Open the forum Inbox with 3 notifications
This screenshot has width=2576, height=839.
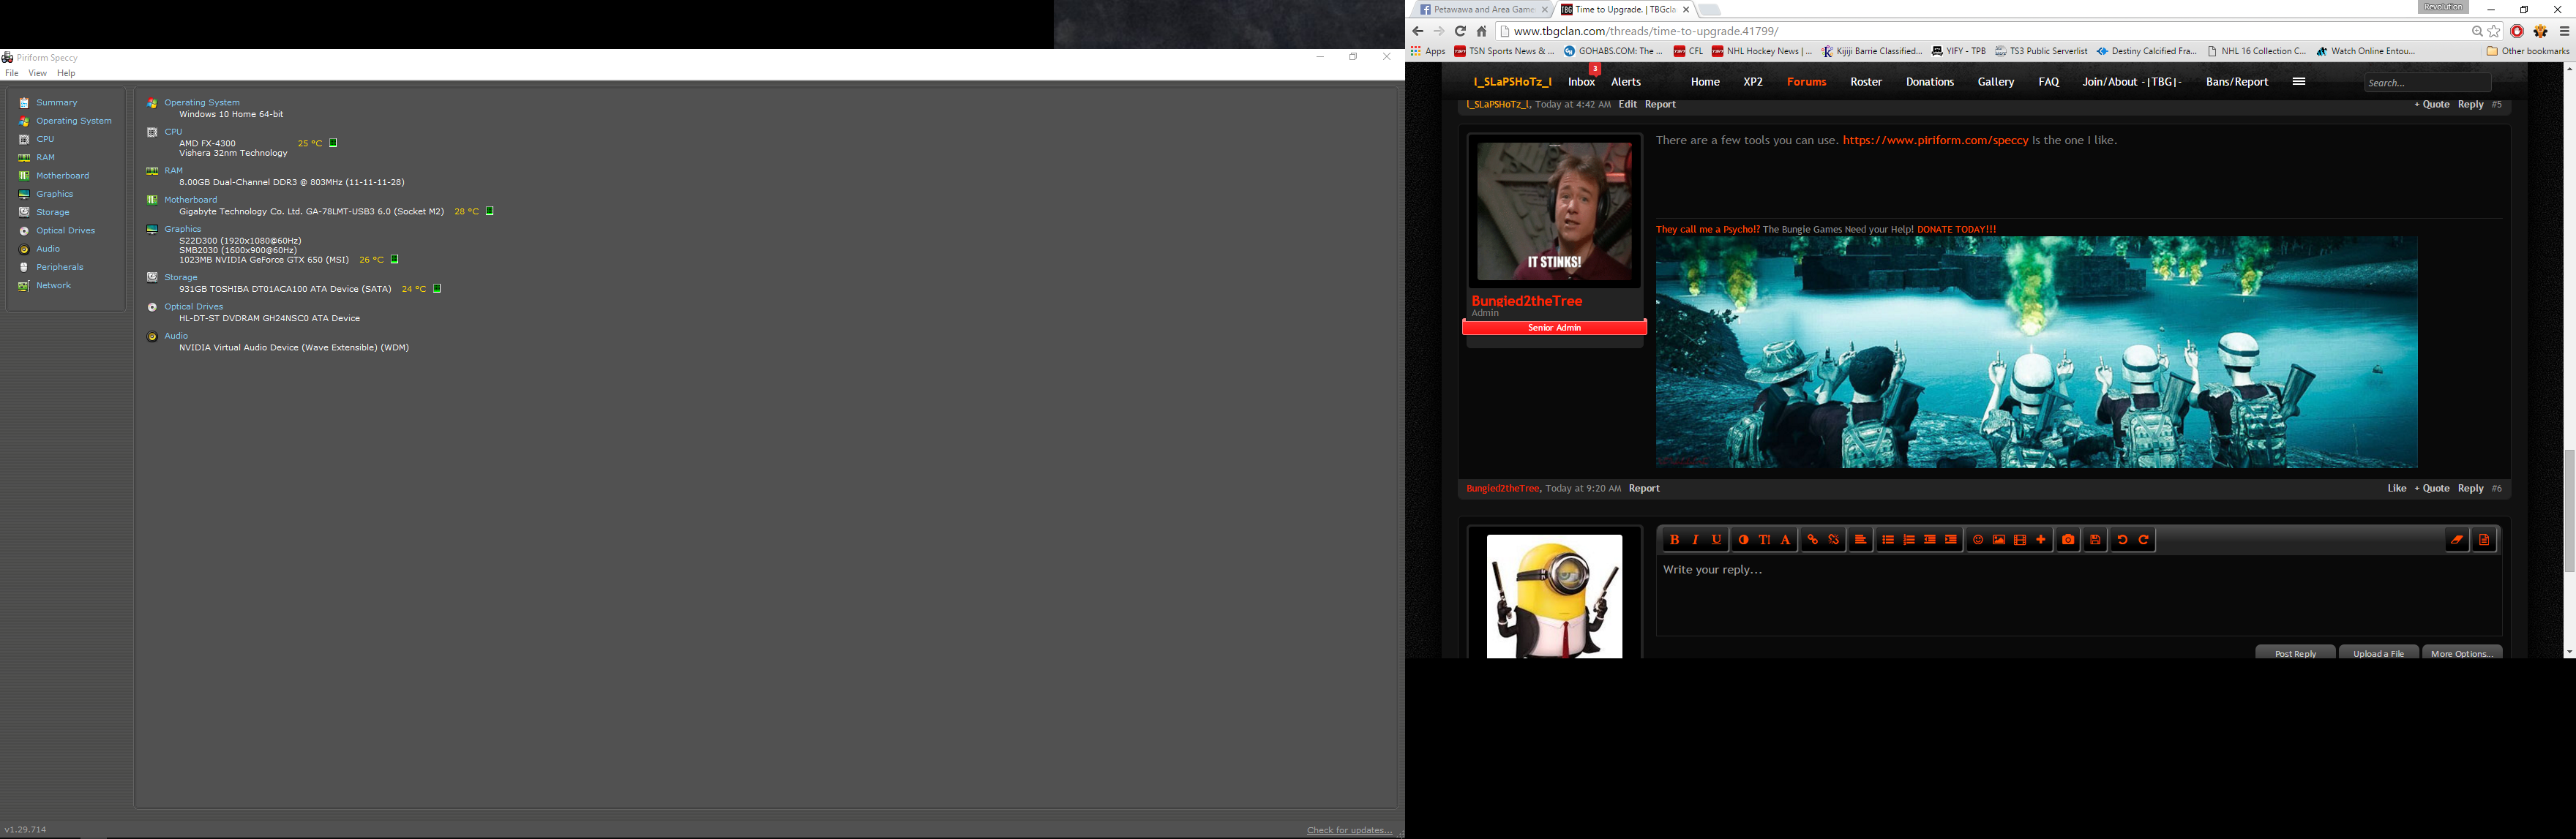click(1581, 82)
